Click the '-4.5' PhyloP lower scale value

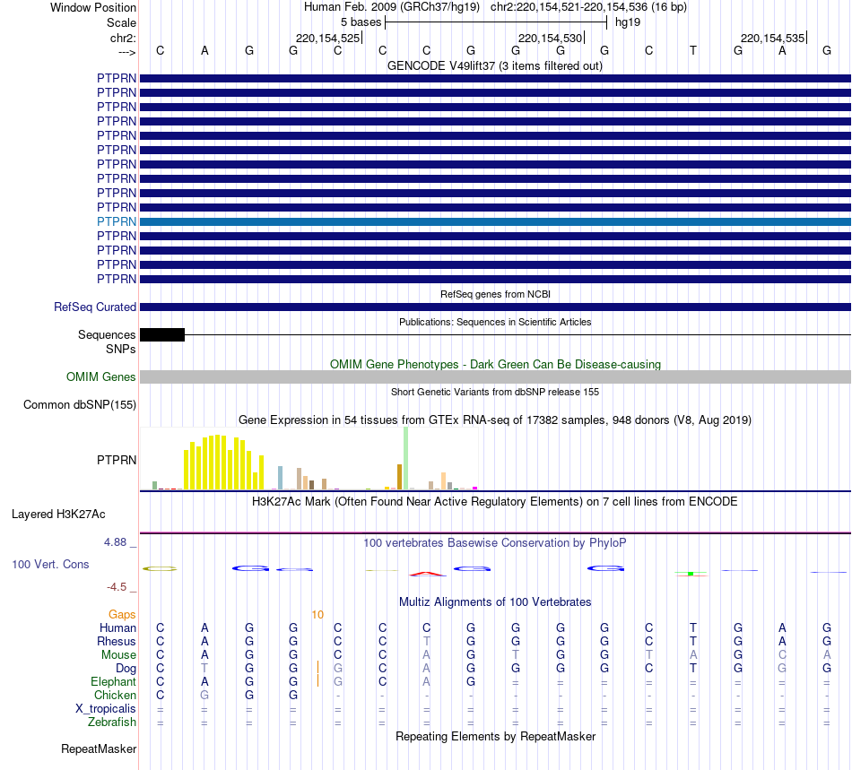(117, 587)
